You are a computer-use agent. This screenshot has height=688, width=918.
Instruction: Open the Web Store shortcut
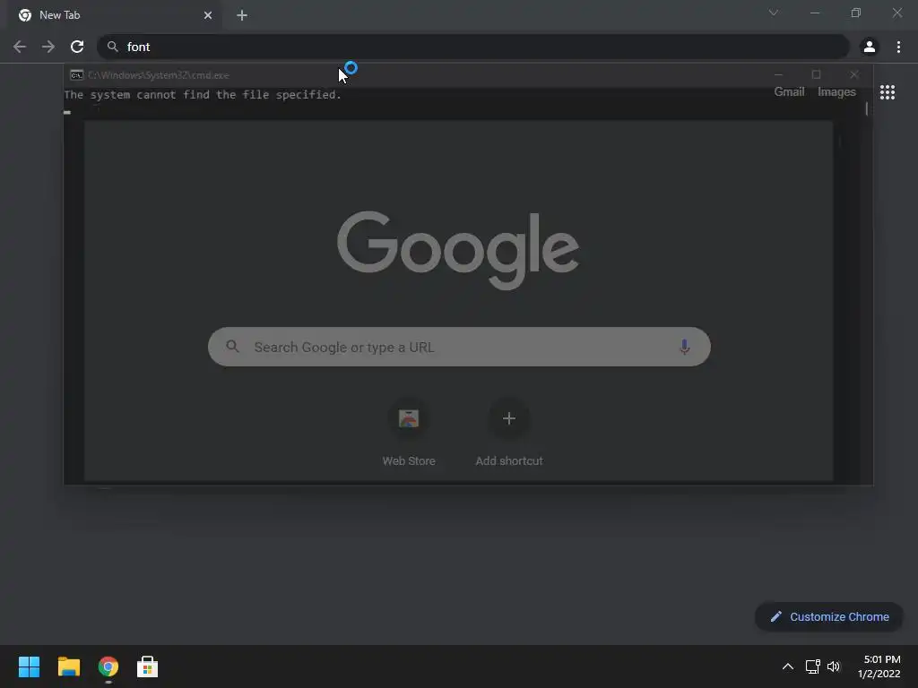[x=409, y=433]
